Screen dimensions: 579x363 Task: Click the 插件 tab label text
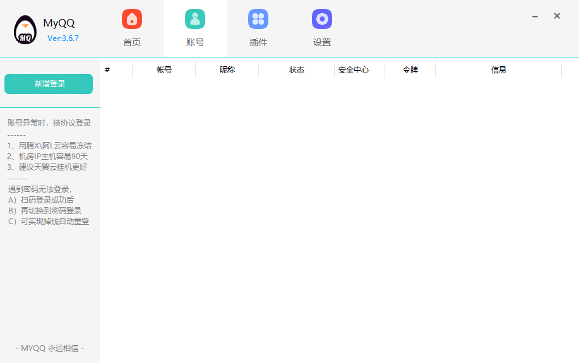click(x=258, y=43)
